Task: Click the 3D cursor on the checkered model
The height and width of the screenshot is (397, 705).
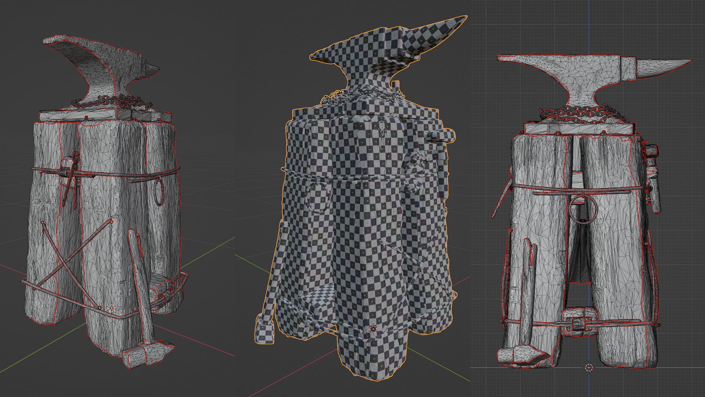Action: [x=373, y=329]
